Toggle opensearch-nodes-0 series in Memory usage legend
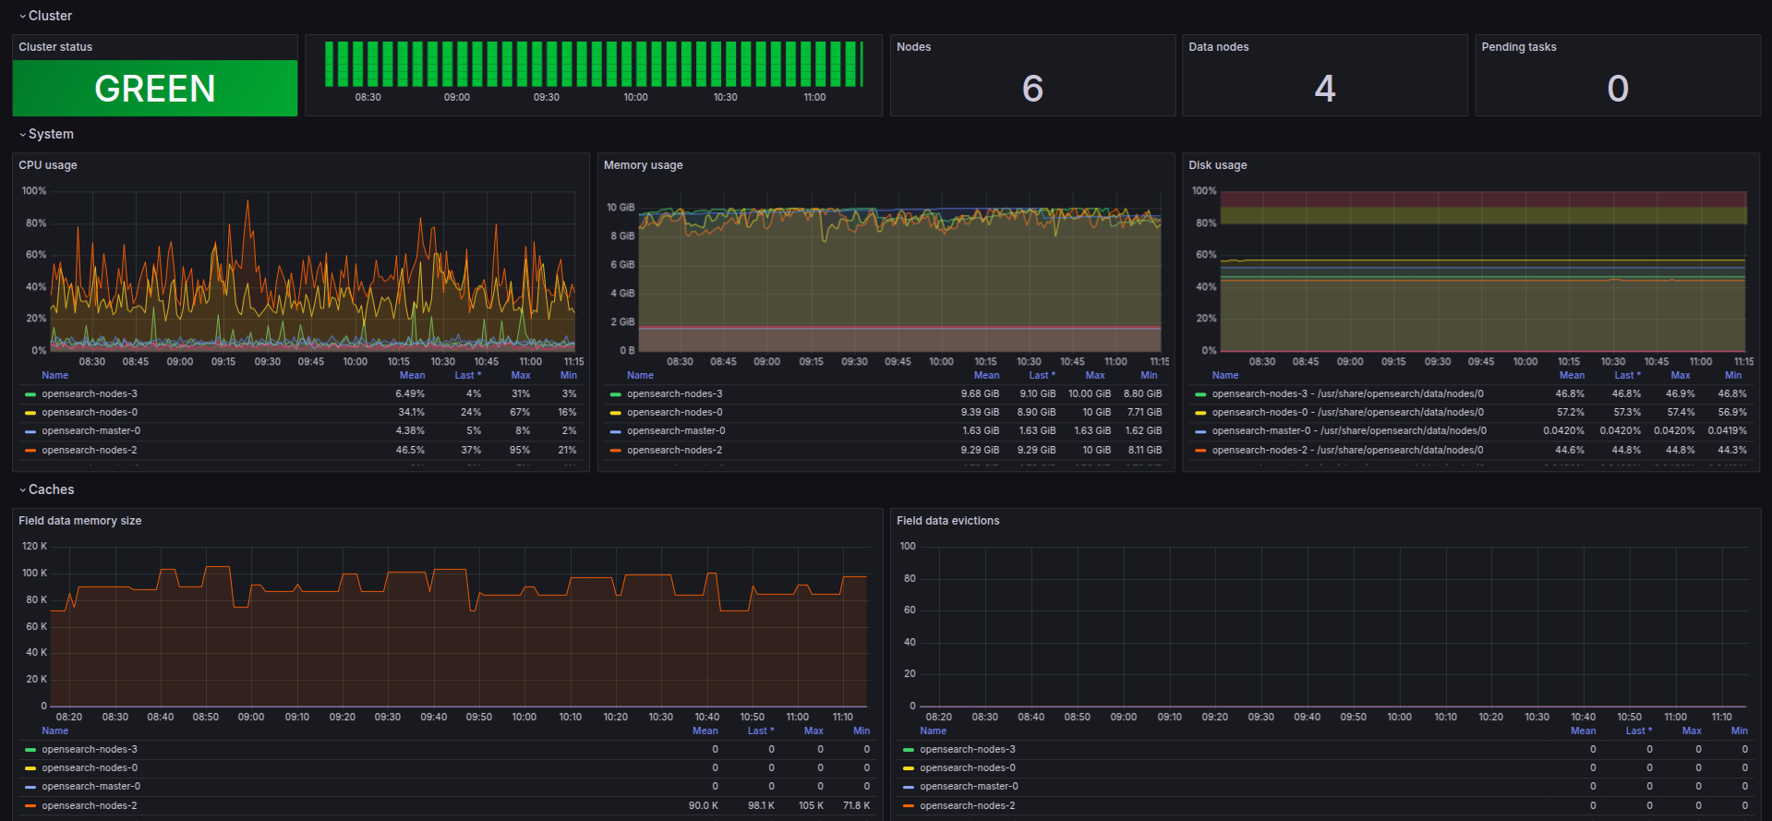This screenshot has height=821, width=1772. tap(674, 413)
